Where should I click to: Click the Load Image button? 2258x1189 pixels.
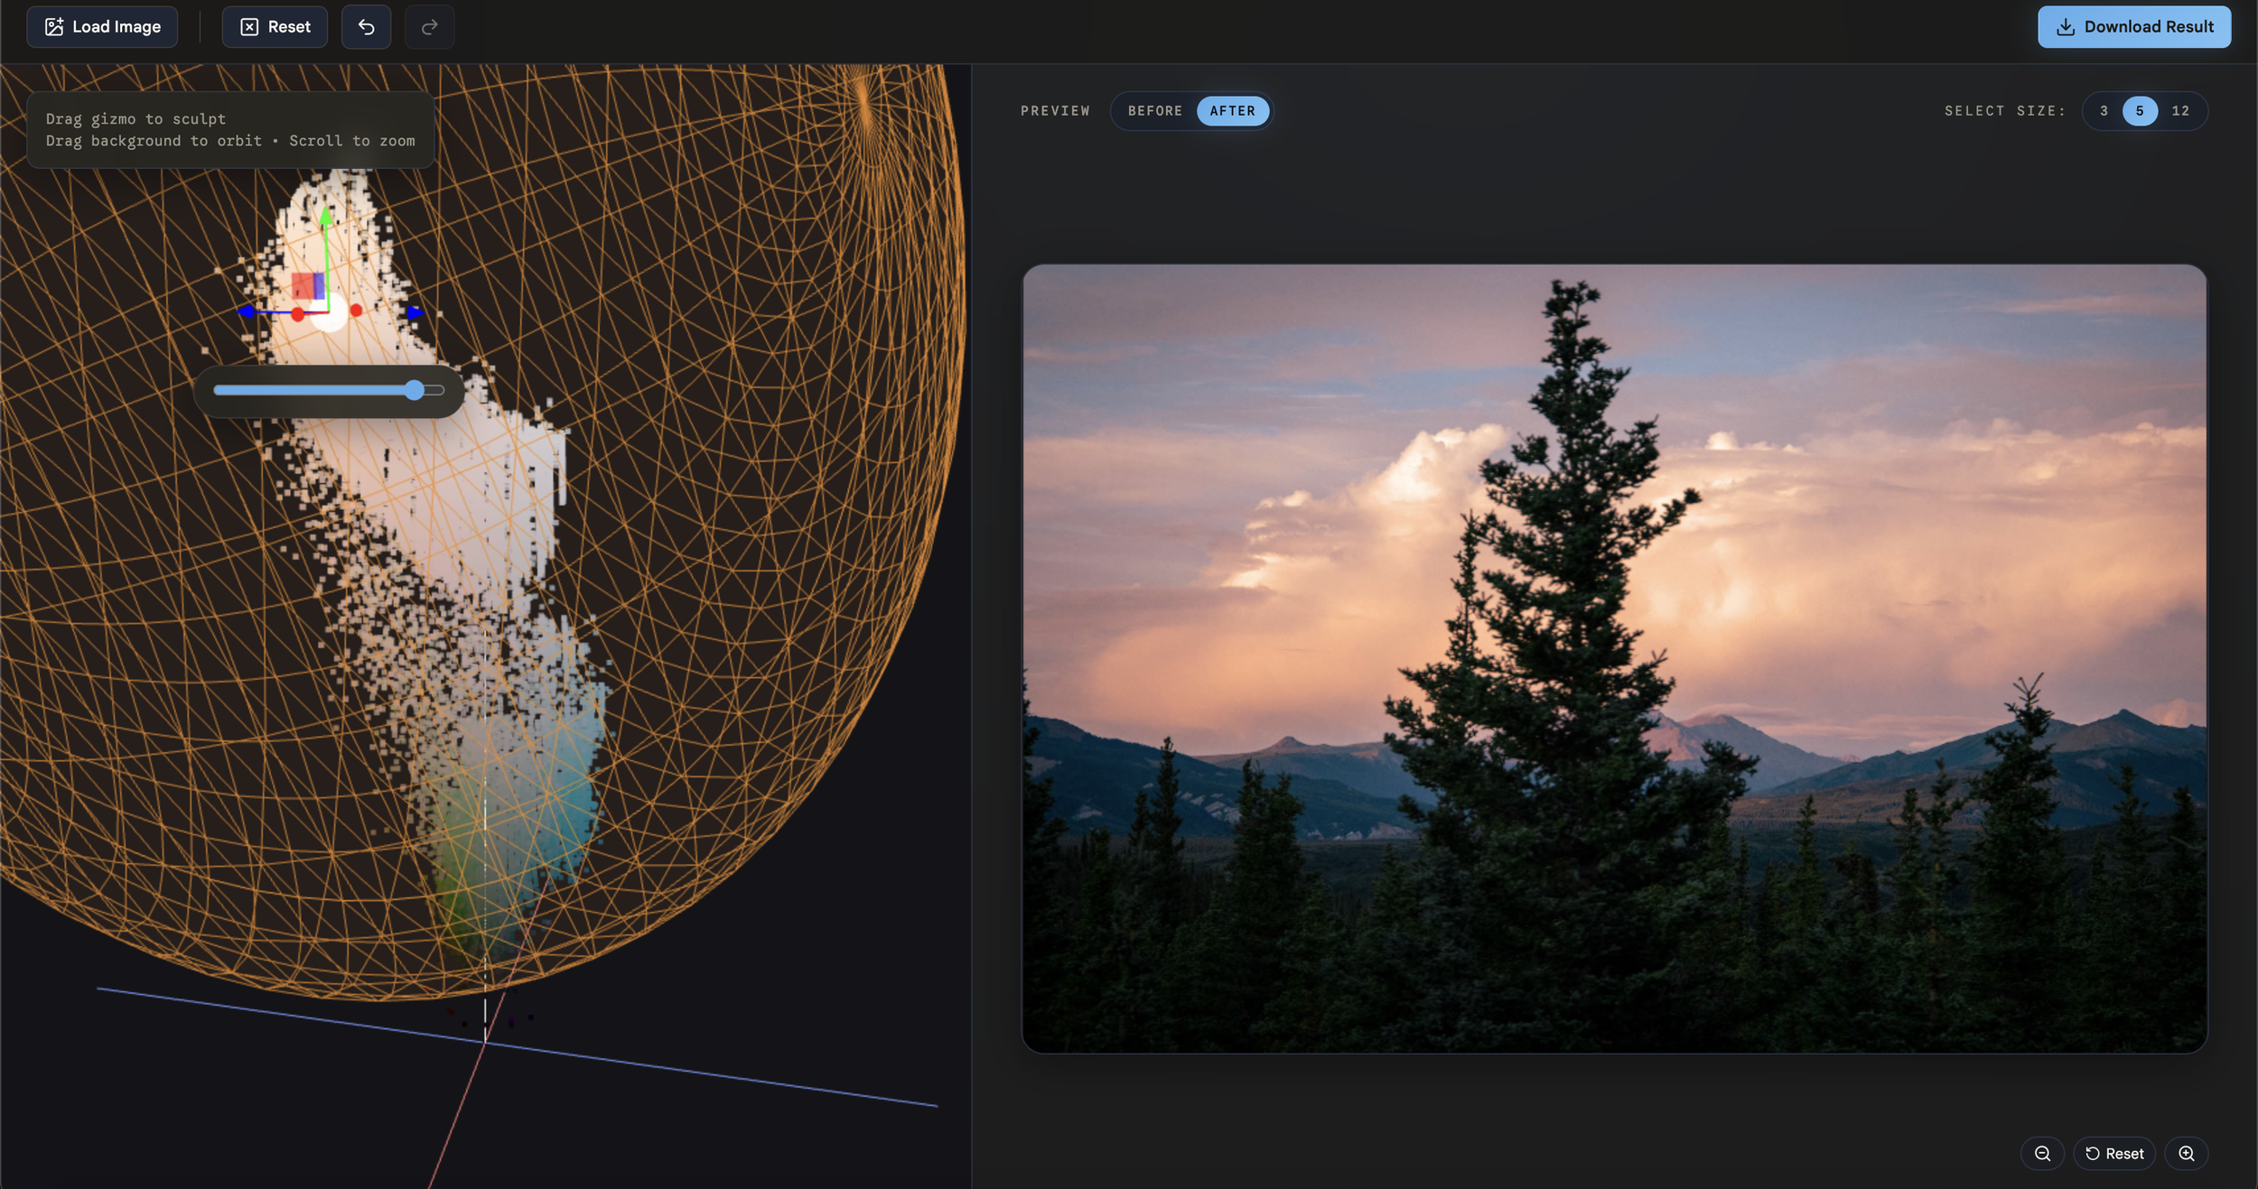[x=102, y=26]
